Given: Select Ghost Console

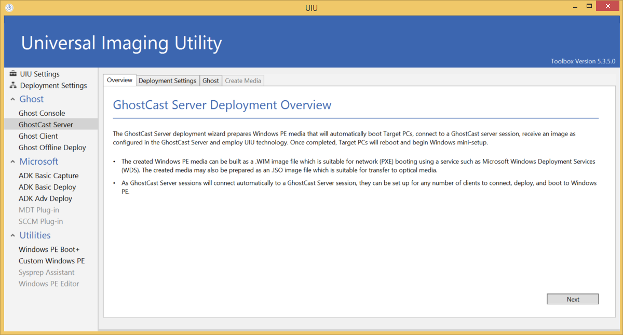Looking at the screenshot, I should point(42,113).
